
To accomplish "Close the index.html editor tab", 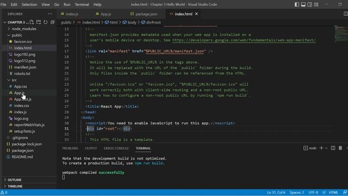I will [x=196, y=14].
